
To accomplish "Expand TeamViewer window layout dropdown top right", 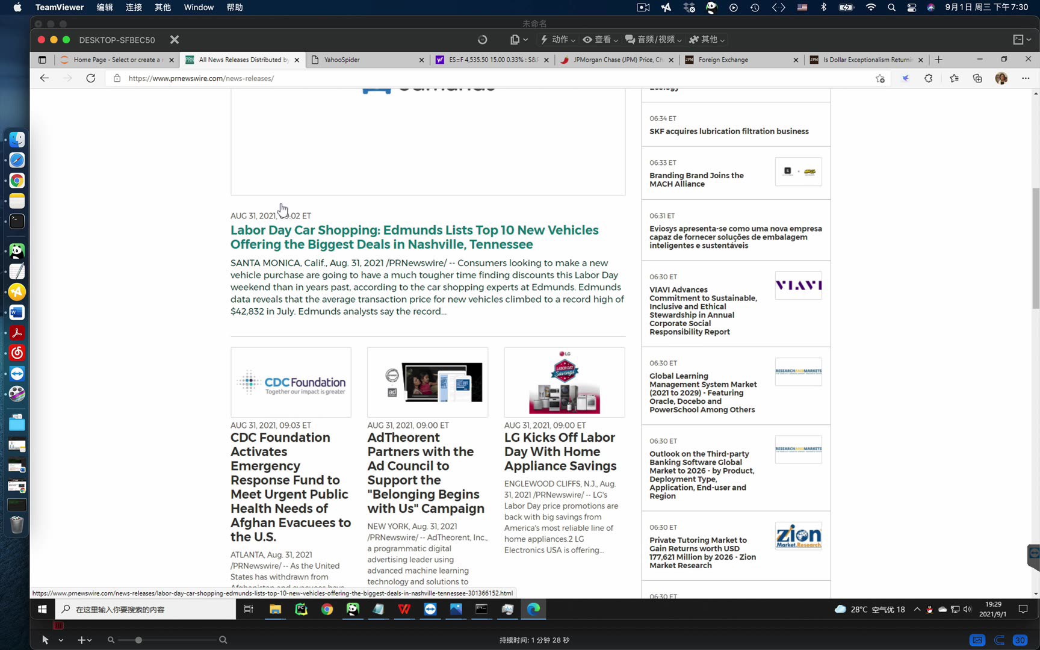I will coord(1022,40).
